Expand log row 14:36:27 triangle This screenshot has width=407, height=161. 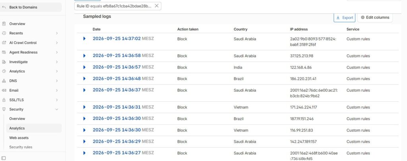84,153
